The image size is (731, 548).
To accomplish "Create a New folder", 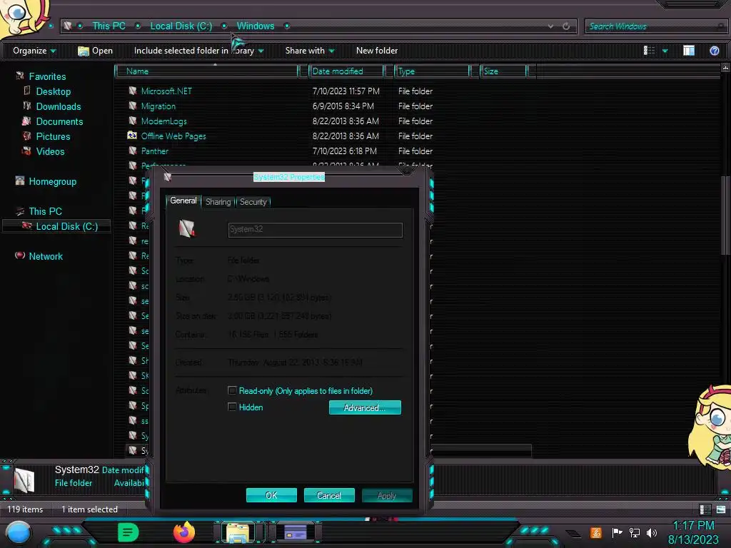I will [x=377, y=51].
